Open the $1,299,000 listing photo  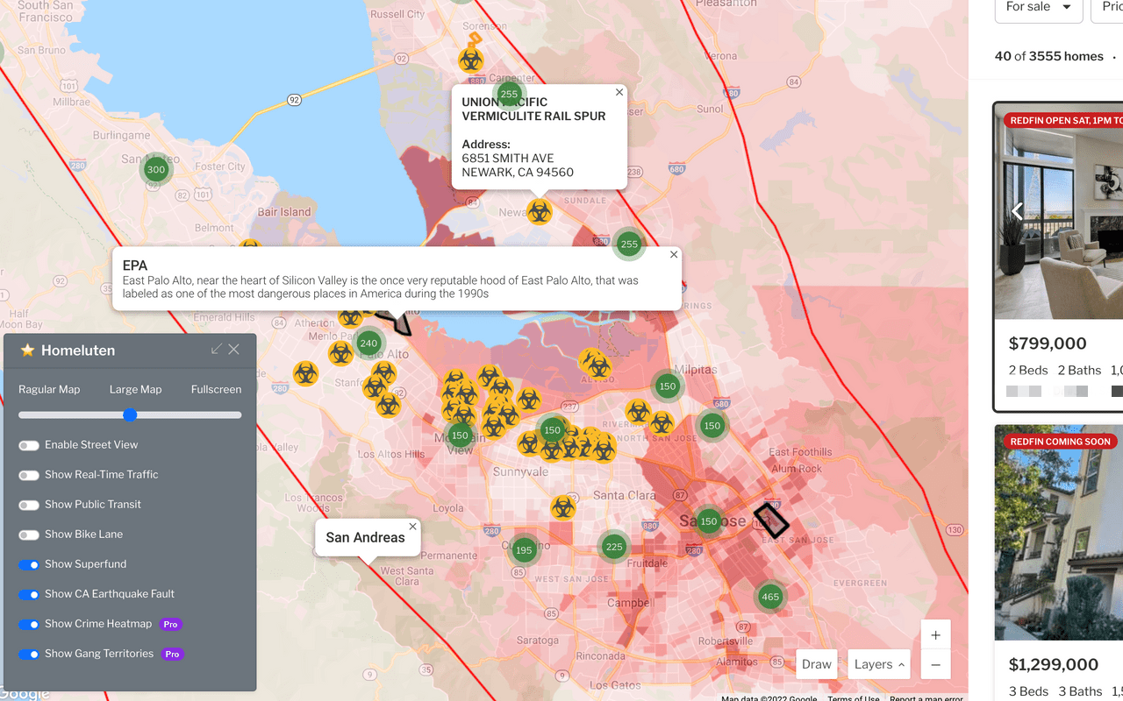click(x=1059, y=533)
